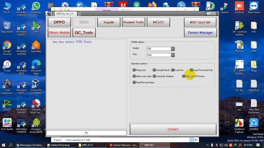Open InfinityBox CM2SCR shortcut
Image resolution: width=264 pixels, height=148 pixels.
click(x=21, y=10)
